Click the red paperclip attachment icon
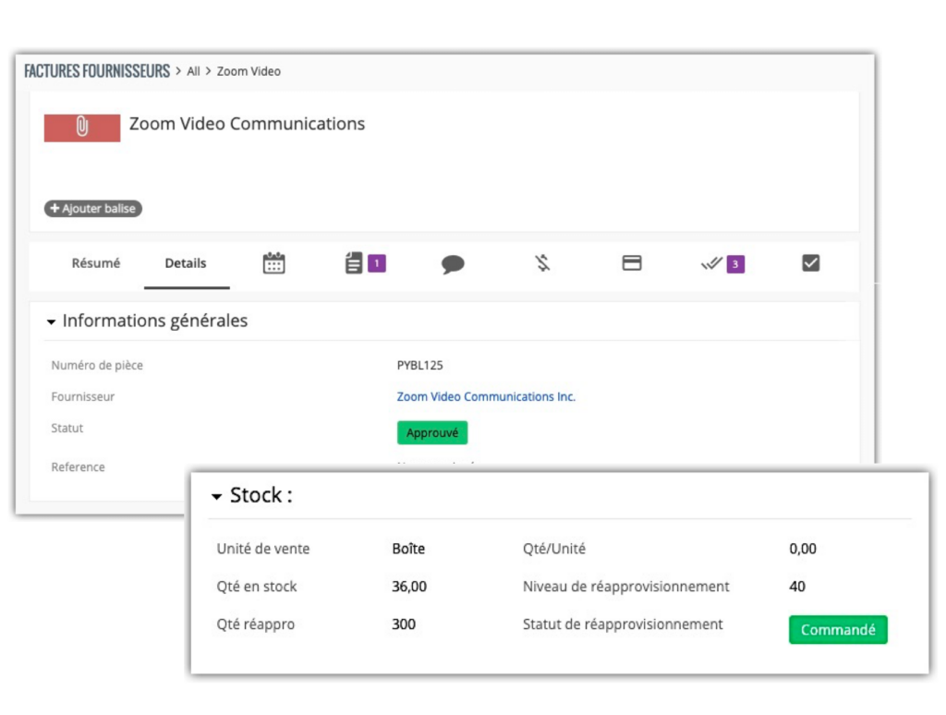The image size is (946, 715). (x=82, y=127)
